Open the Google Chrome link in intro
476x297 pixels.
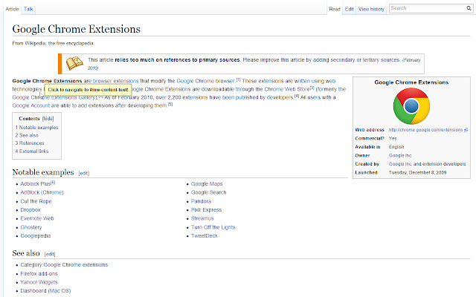click(195, 81)
